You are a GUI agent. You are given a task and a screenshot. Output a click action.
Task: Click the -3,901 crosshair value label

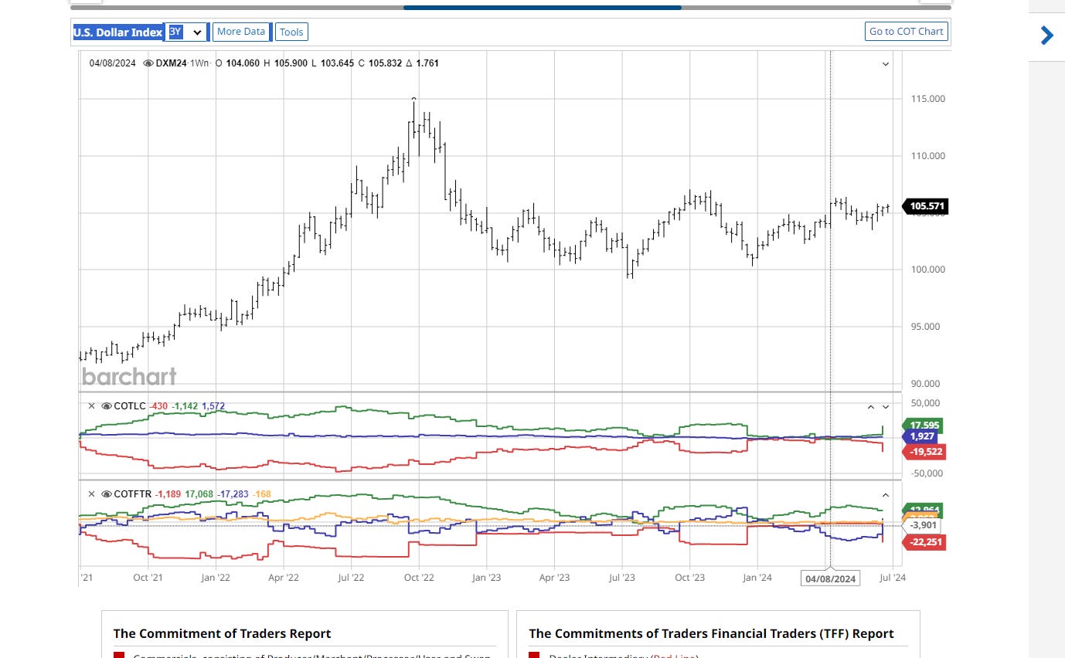(x=923, y=525)
